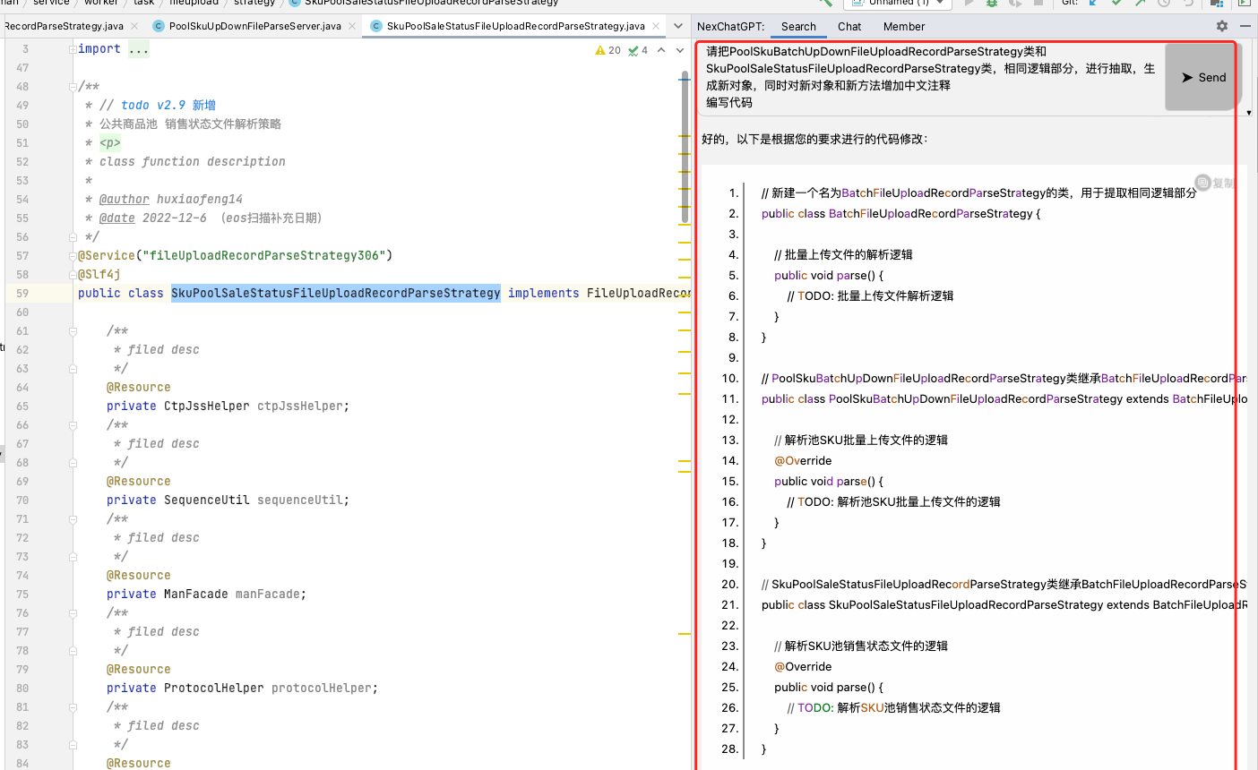The height and width of the screenshot is (770, 1258).
Task: Close SkuPoolSaleStatusFileUploadRecordParseStrategy.java tab
Action: click(x=656, y=26)
